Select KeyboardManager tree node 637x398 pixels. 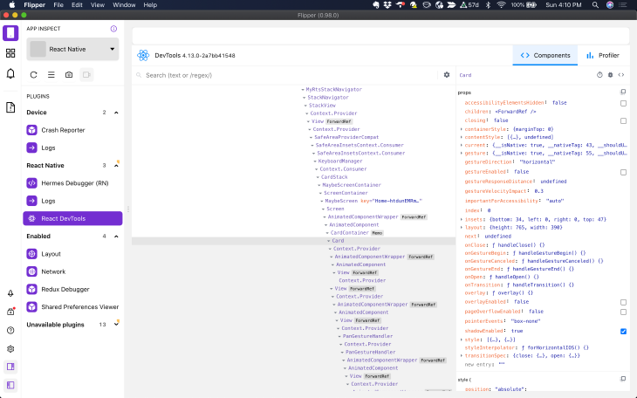click(340, 161)
